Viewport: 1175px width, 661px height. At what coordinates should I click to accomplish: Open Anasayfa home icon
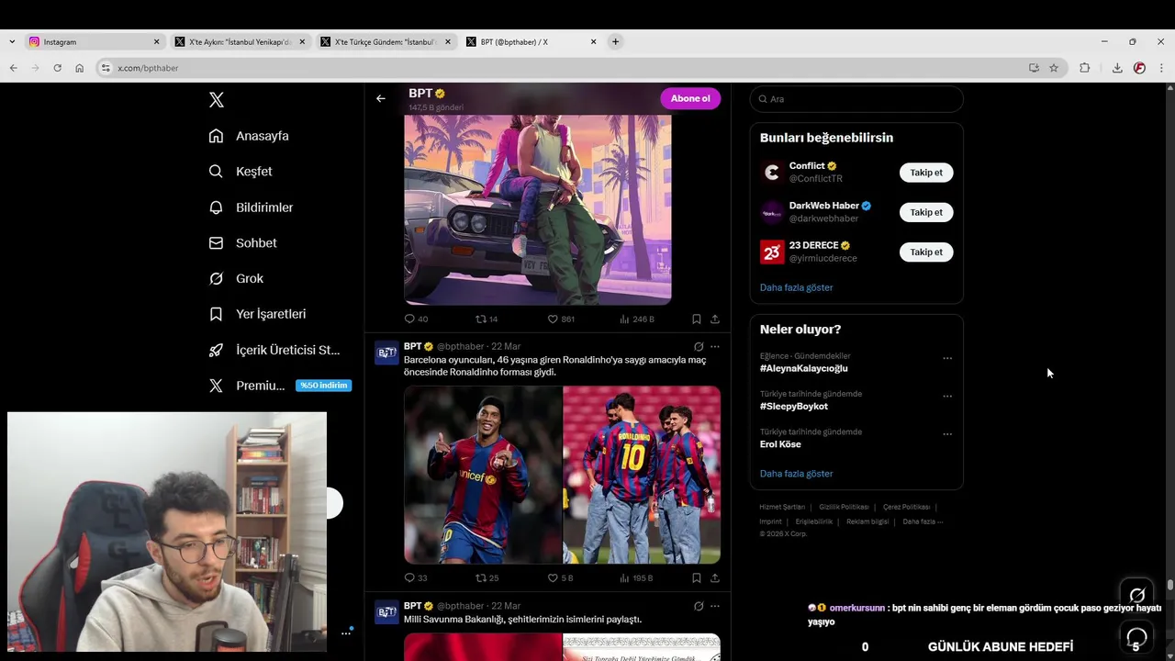(x=216, y=136)
